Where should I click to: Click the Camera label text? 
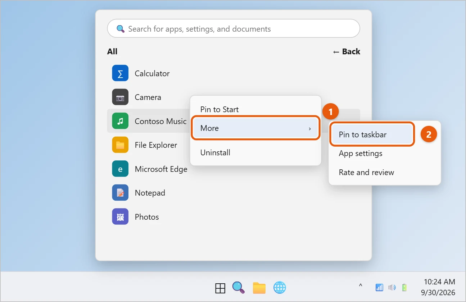pyautogui.click(x=148, y=97)
